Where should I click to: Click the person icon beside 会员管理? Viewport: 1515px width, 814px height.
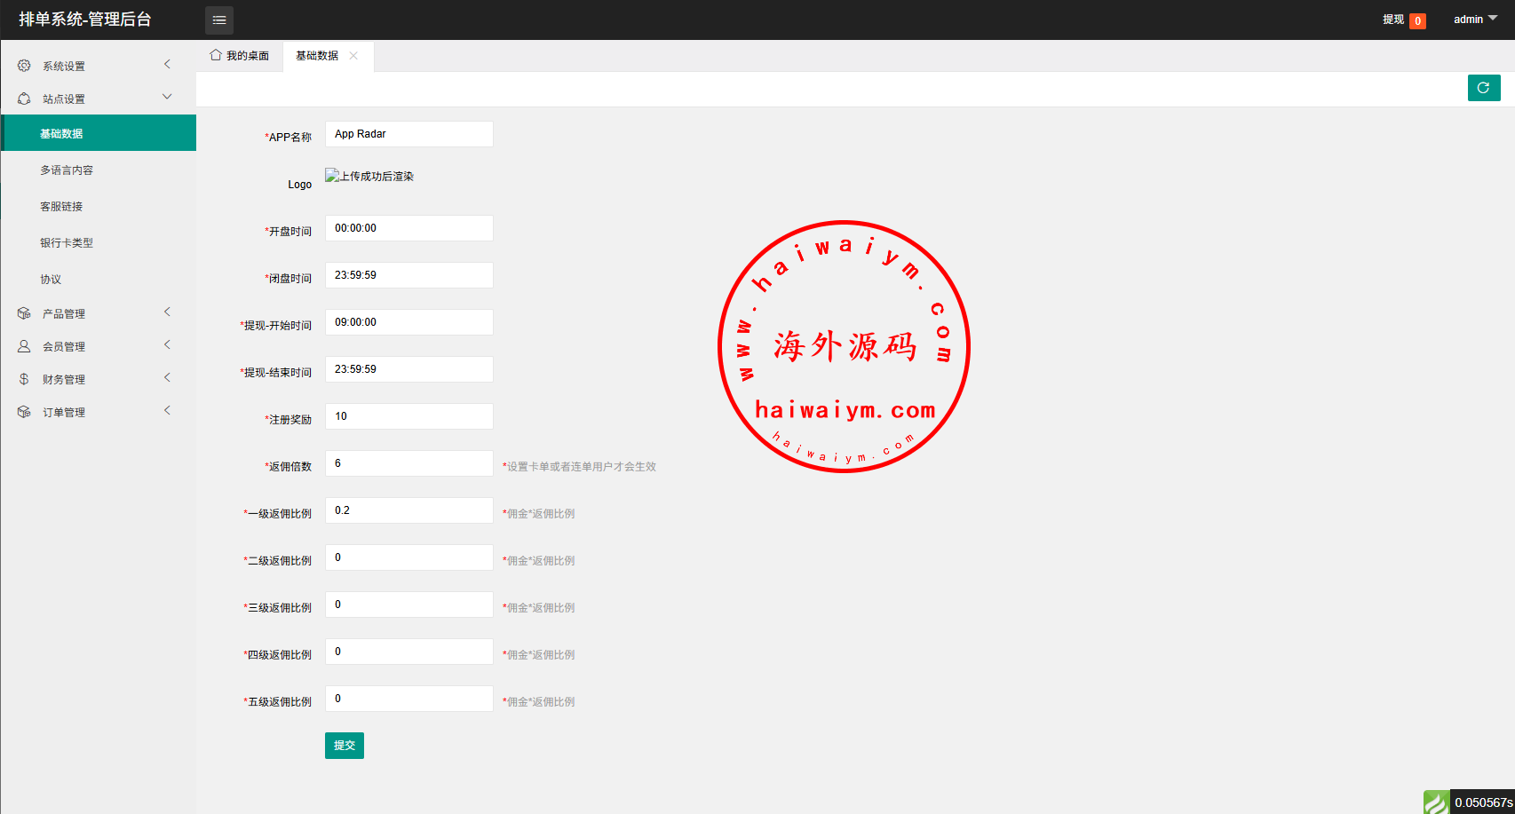point(24,346)
